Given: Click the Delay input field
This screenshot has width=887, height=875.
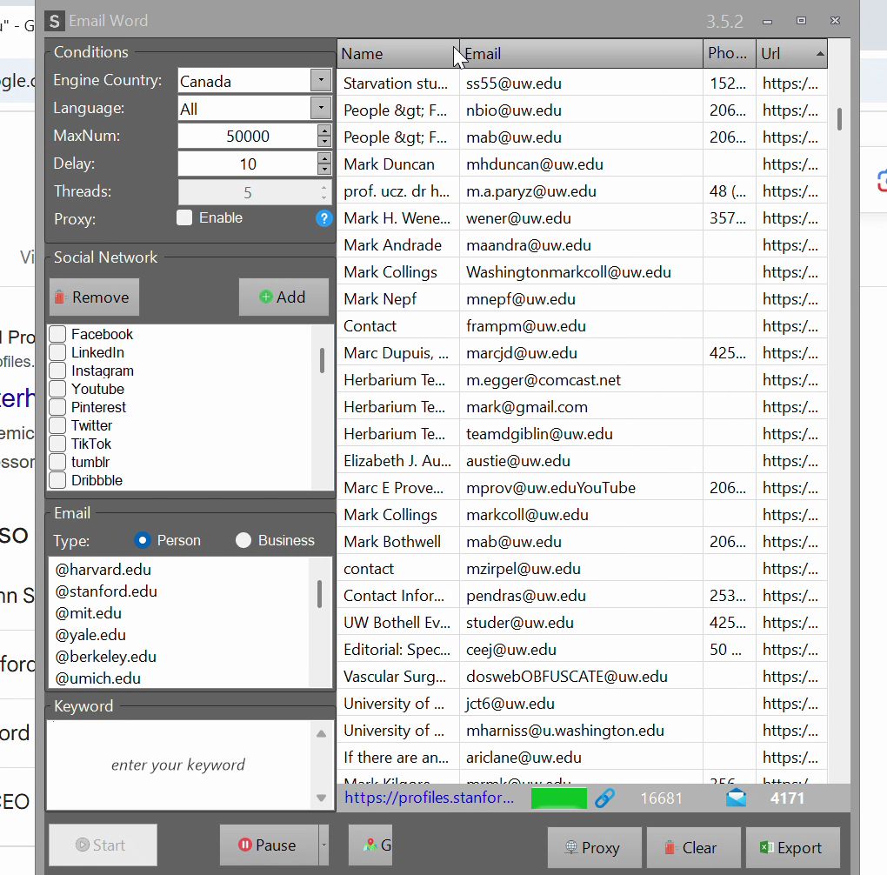Looking at the screenshot, I should [248, 164].
